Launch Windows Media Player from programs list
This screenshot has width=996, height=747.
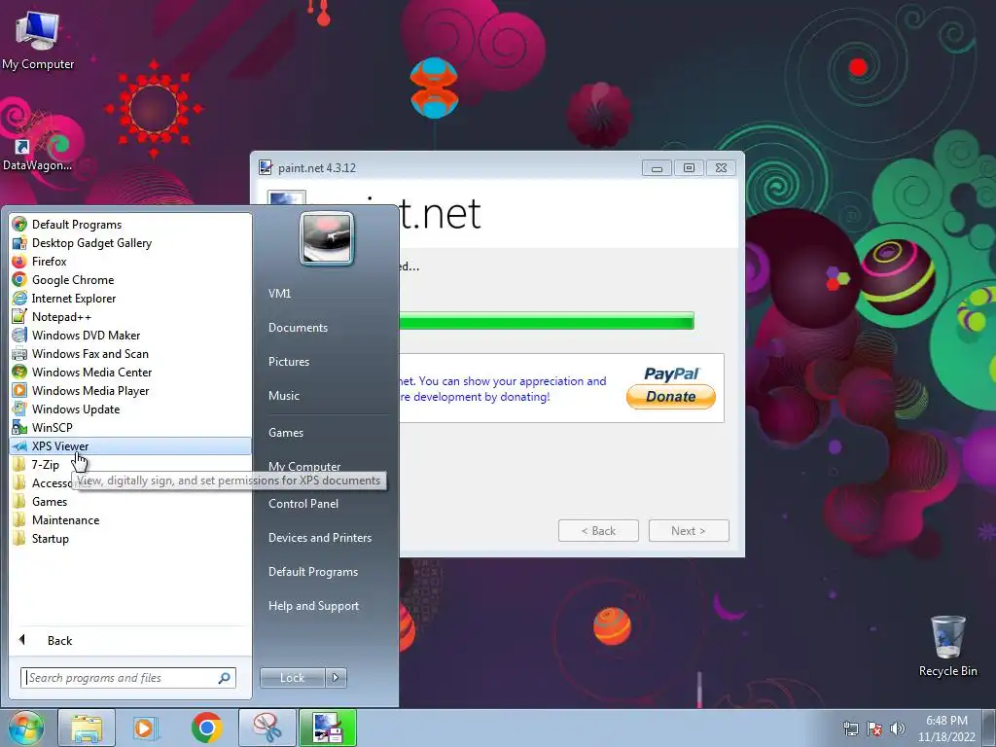pyautogui.click(x=130, y=390)
